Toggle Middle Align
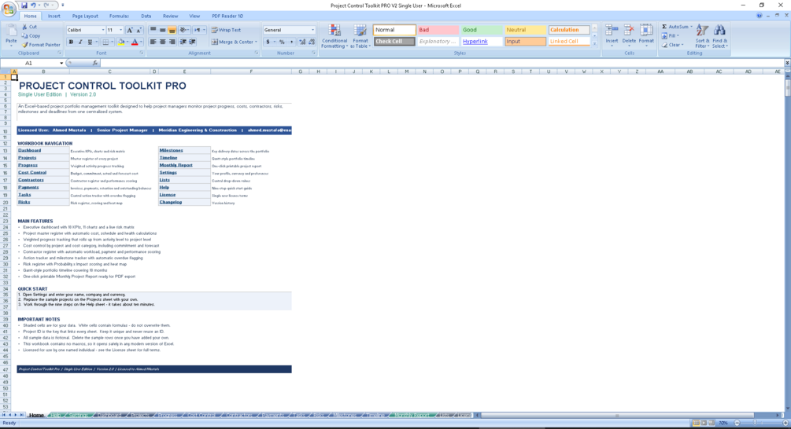This screenshot has height=429, width=791. click(162, 30)
